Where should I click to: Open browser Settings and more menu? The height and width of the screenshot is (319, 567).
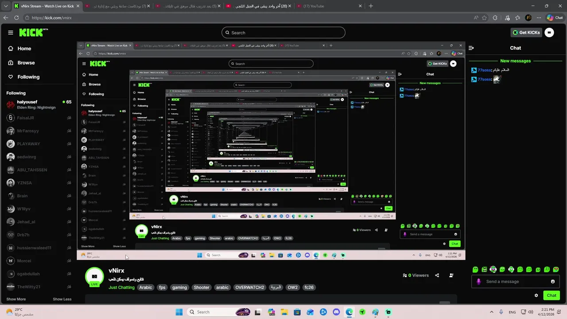539,18
